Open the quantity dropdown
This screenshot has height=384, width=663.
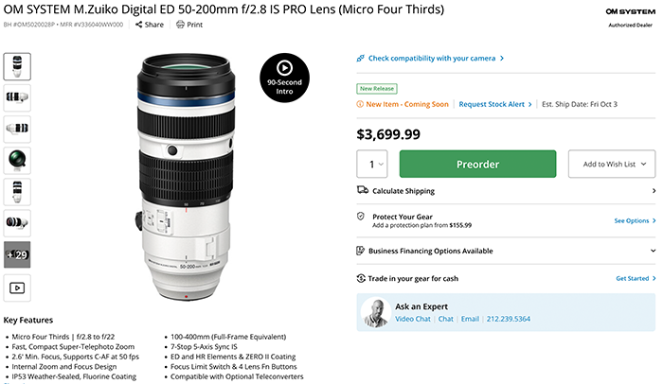pyautogui.click(x=373, y=164)
